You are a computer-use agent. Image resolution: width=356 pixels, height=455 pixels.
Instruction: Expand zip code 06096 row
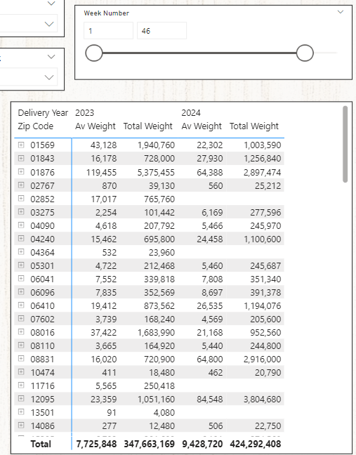[x=21, y=291]
